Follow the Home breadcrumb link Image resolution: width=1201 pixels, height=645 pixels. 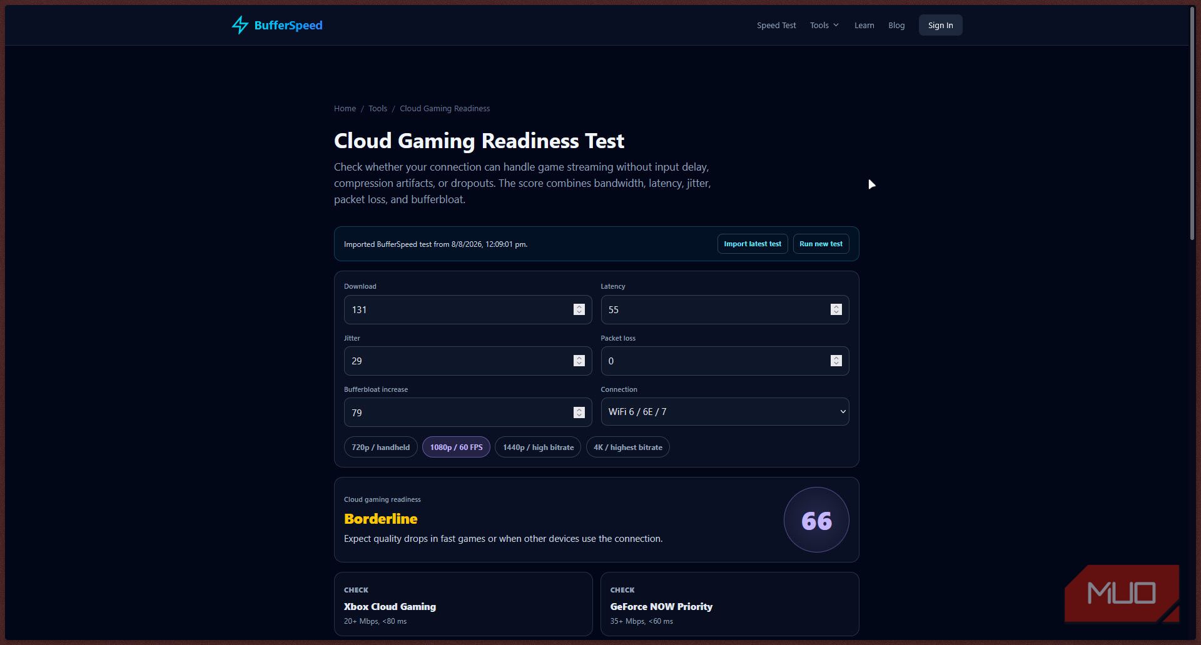pyautogui.click(x=345, y=108)
